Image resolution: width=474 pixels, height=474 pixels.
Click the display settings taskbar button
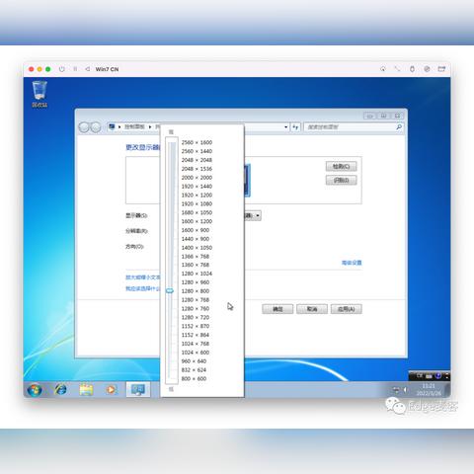(x=138, y=390)
